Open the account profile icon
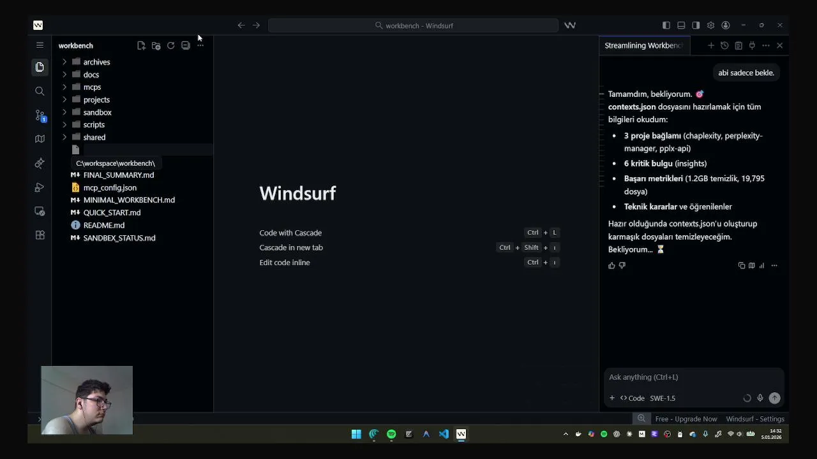Screen dimensions: 817x459 (x=726, y=25)
